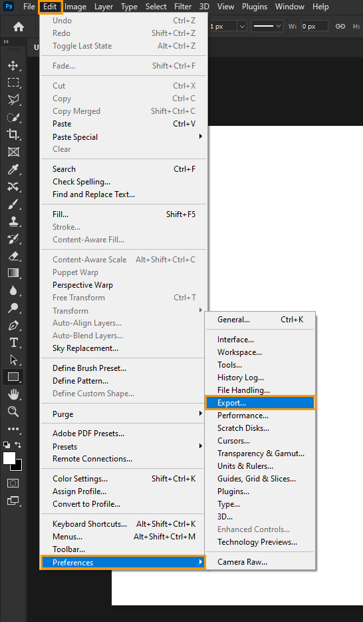Select the Eraser tool
The image size is (363, 622).
(x=13, y=256)
